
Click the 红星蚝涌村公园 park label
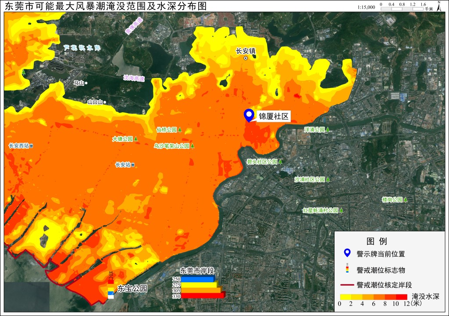(321, 211)
